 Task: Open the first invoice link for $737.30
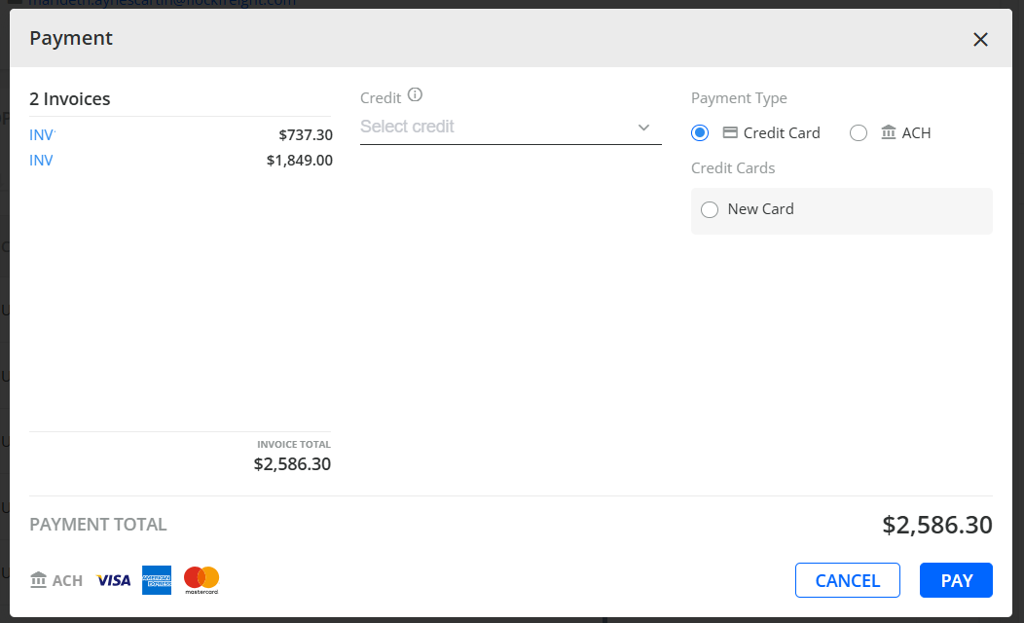coord(43,135)
